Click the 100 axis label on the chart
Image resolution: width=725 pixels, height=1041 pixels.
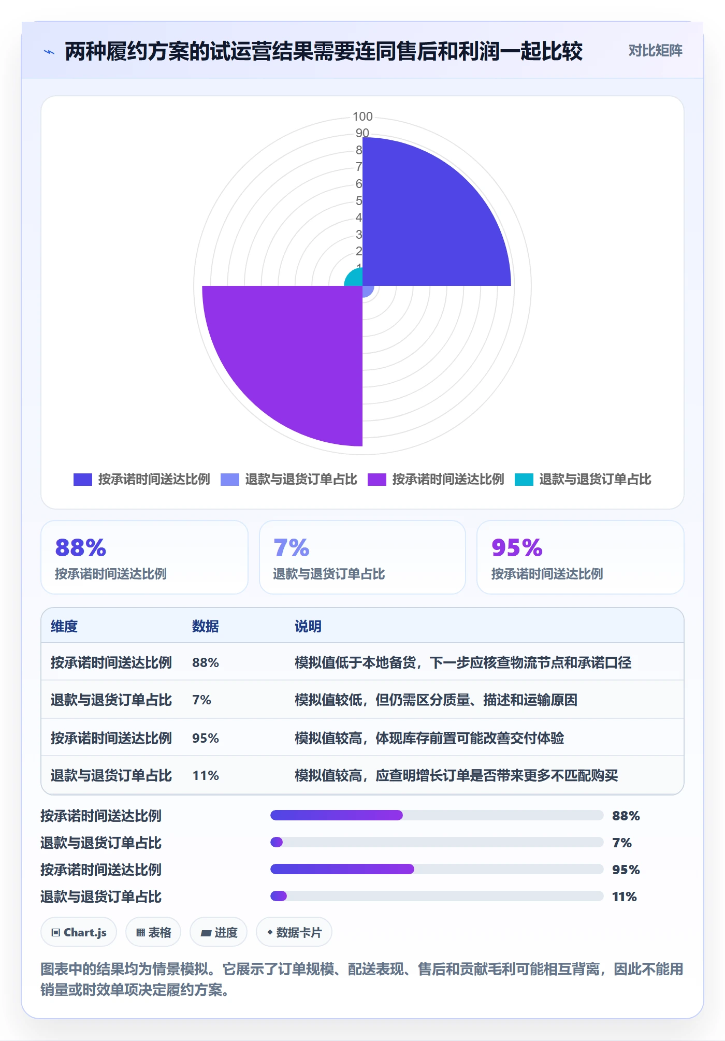pyautogui.click(x=363, y=117)
